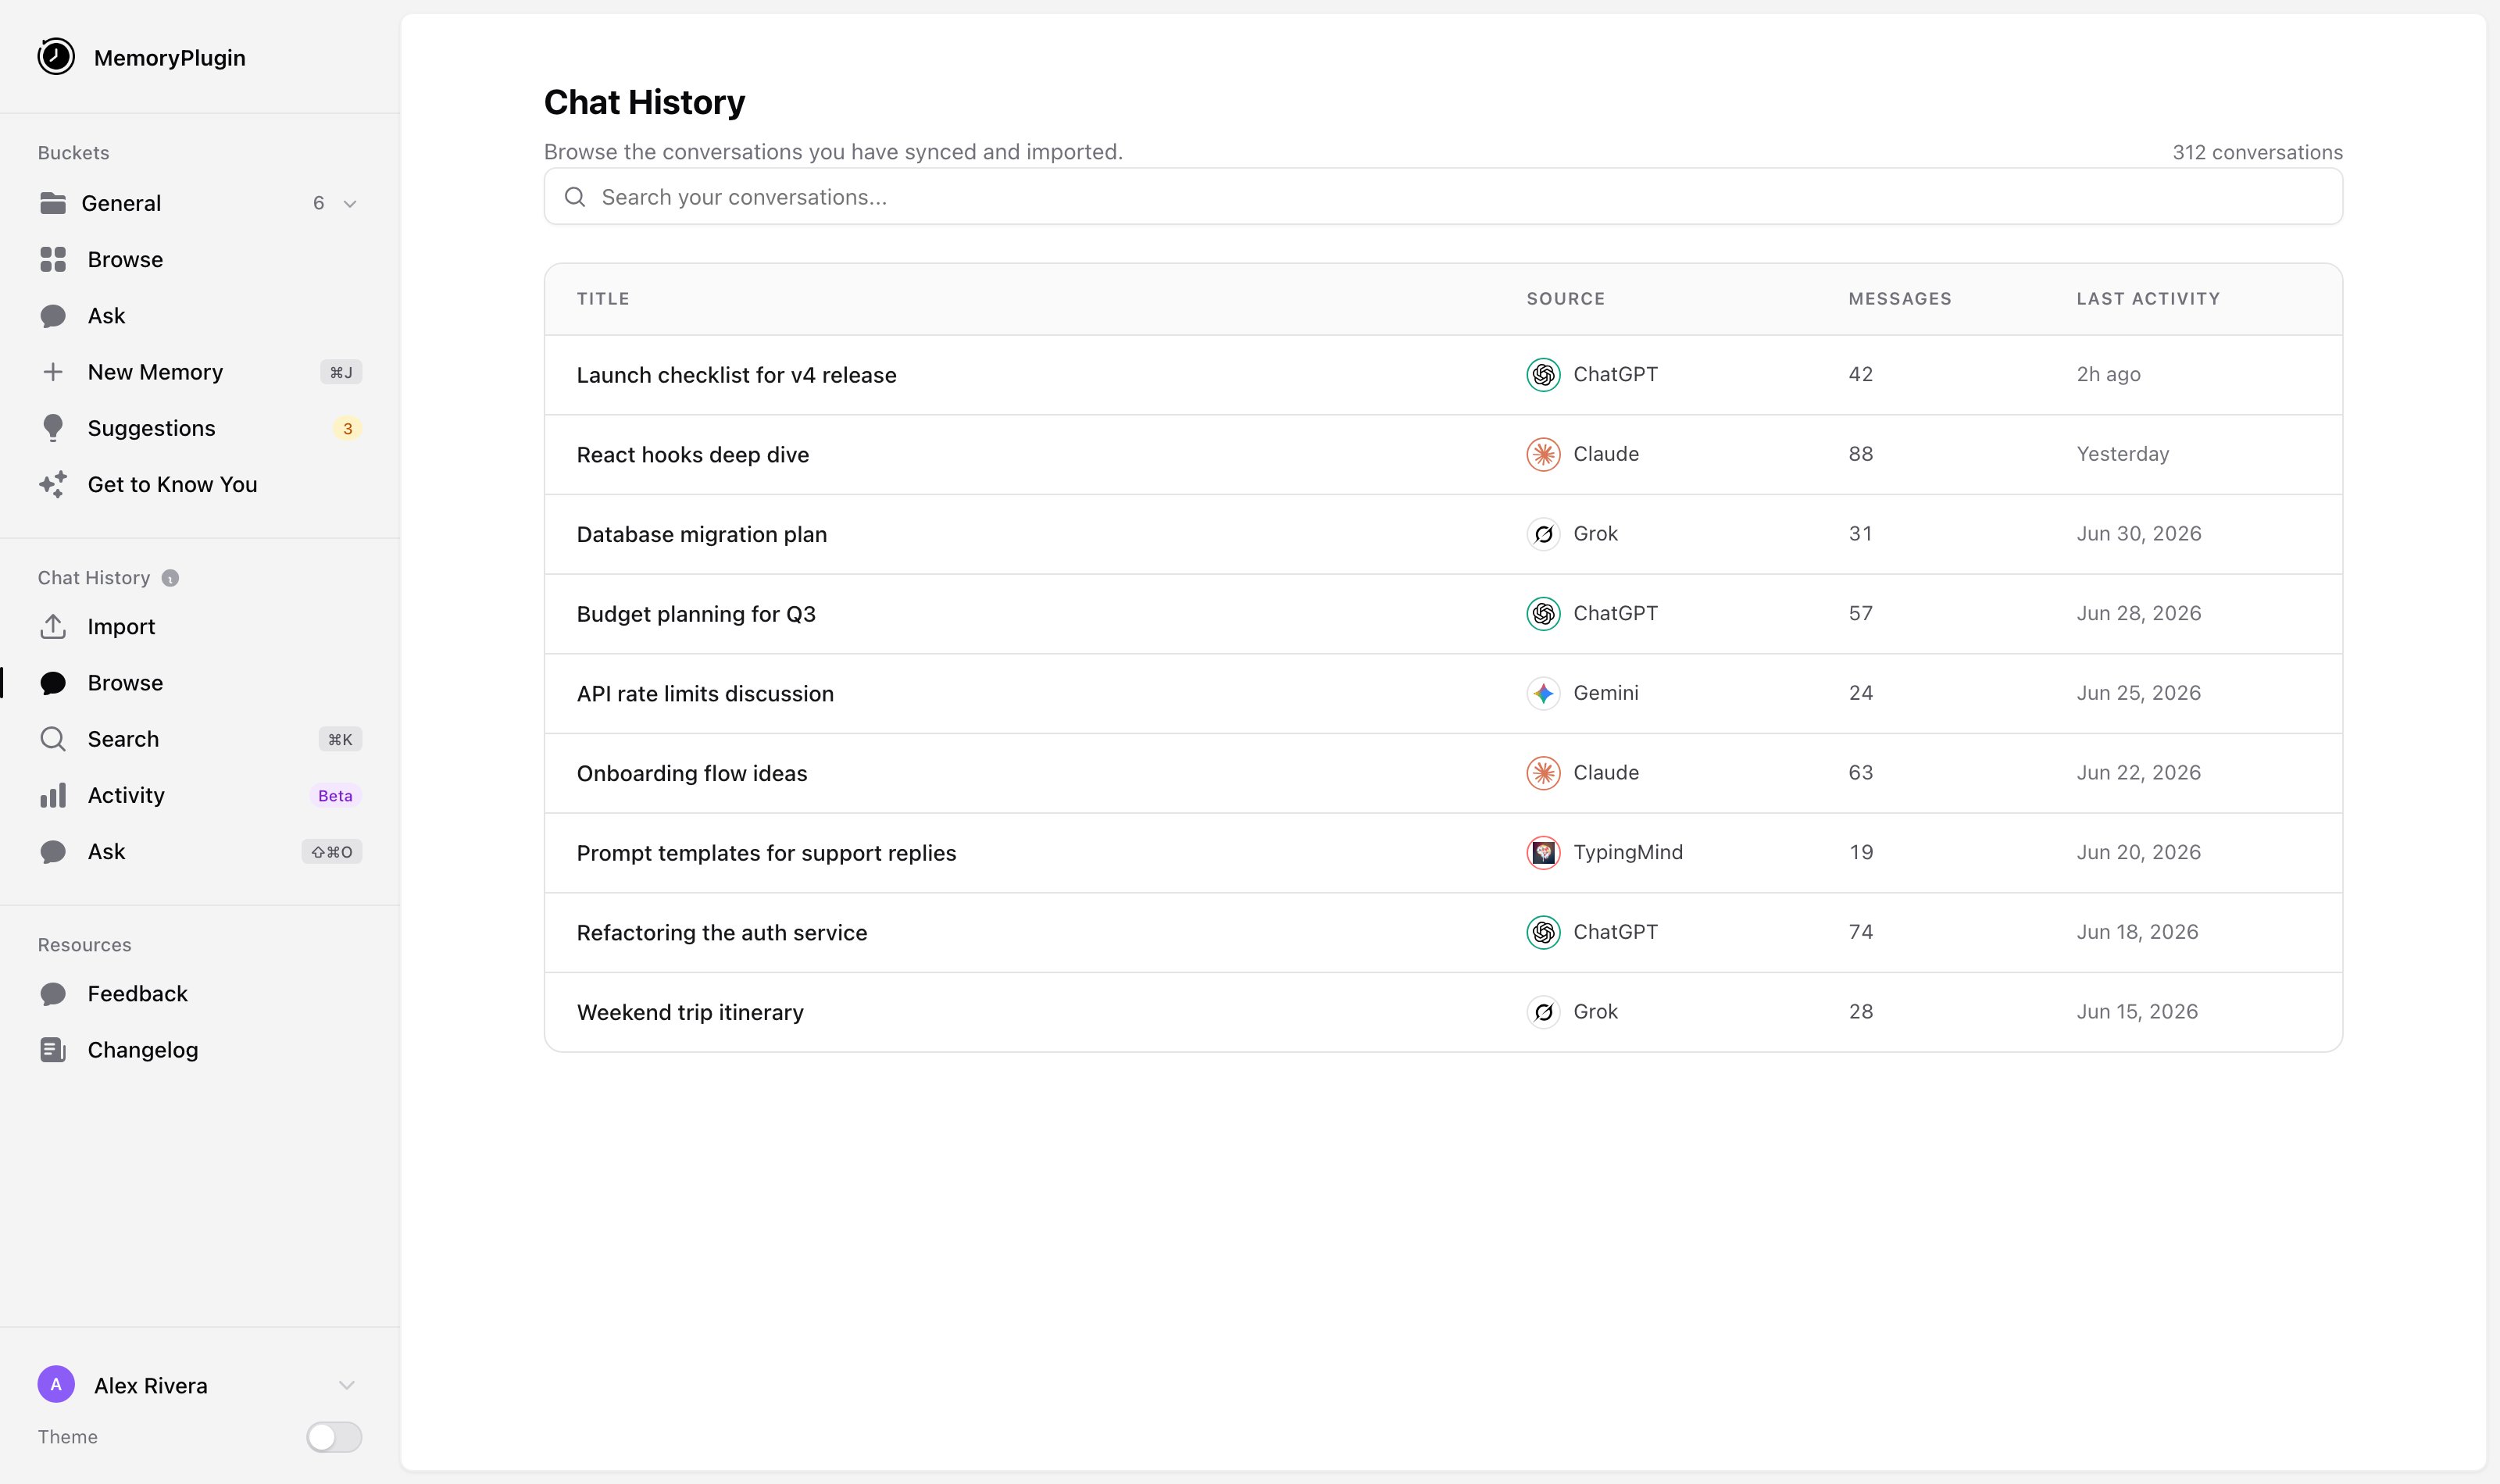Click the Grok icon in Weekend trip row
Screen dimensions: 2500x1484
(1543, 1012)
